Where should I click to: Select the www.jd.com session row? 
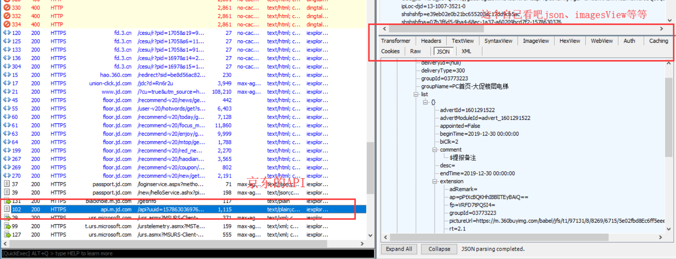184,92
